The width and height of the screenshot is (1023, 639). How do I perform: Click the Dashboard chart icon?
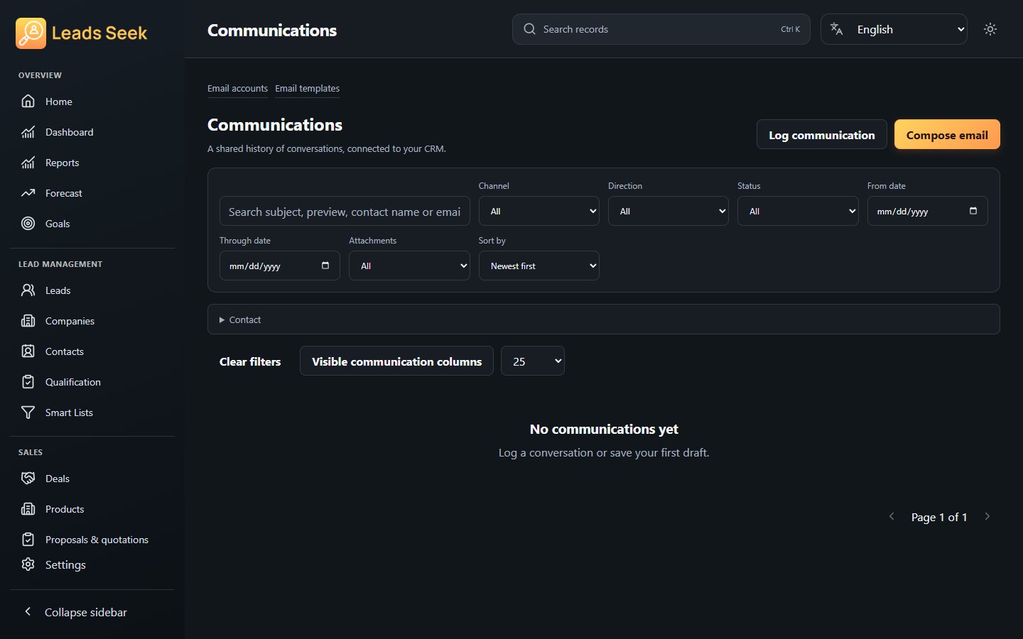tap(28, 132)
